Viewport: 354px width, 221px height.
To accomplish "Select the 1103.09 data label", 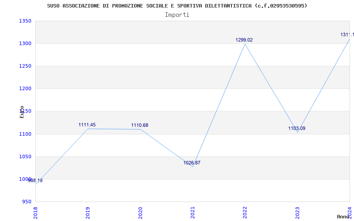I will click(x=296, y=128).
